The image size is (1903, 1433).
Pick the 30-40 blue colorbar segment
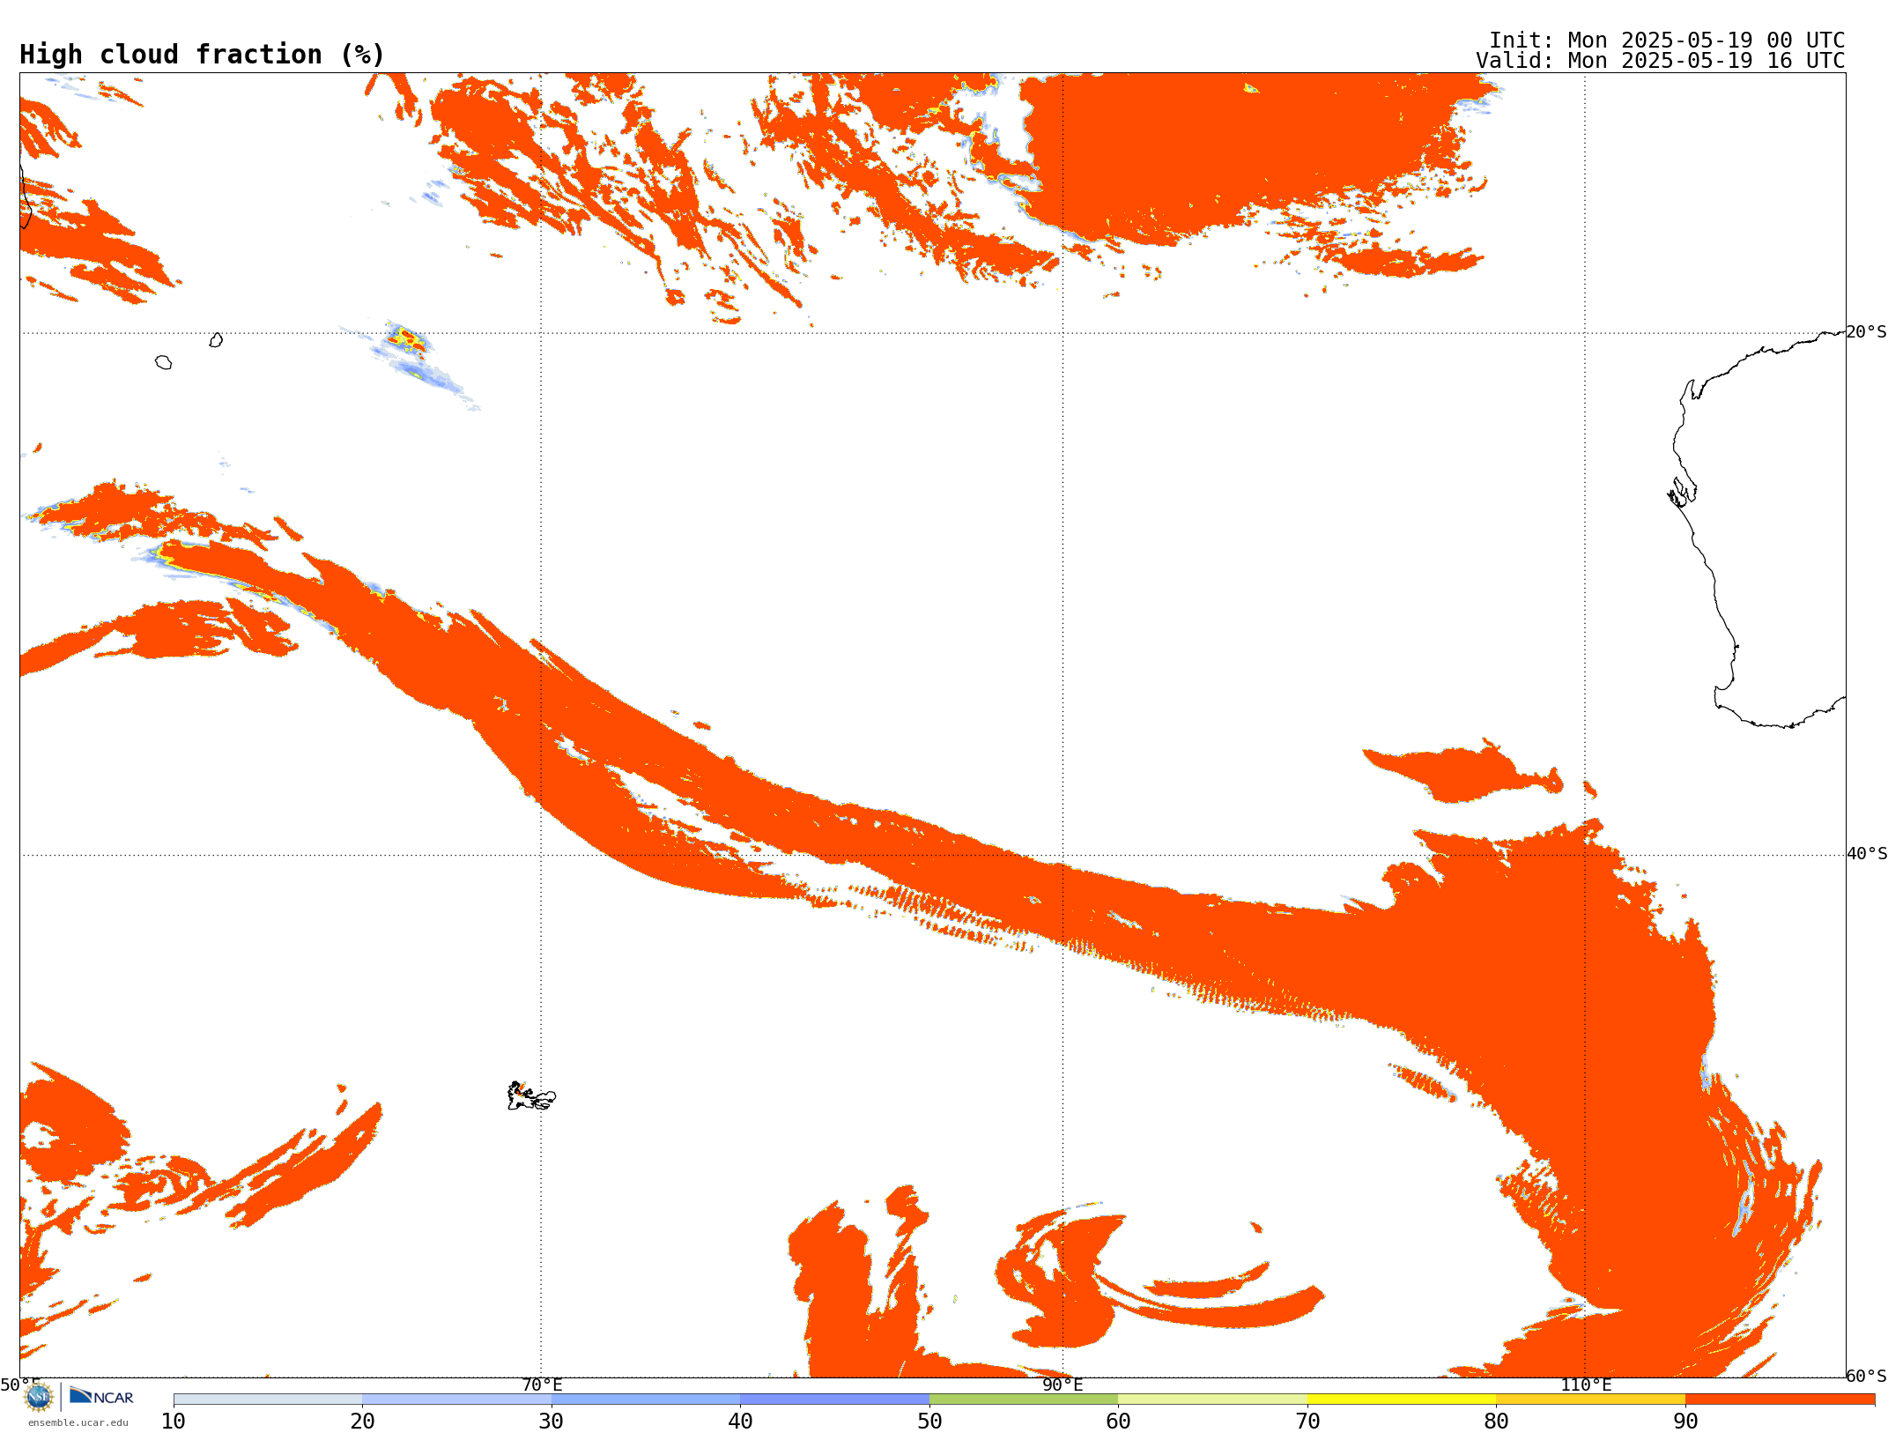click(x=646, y=1400)
